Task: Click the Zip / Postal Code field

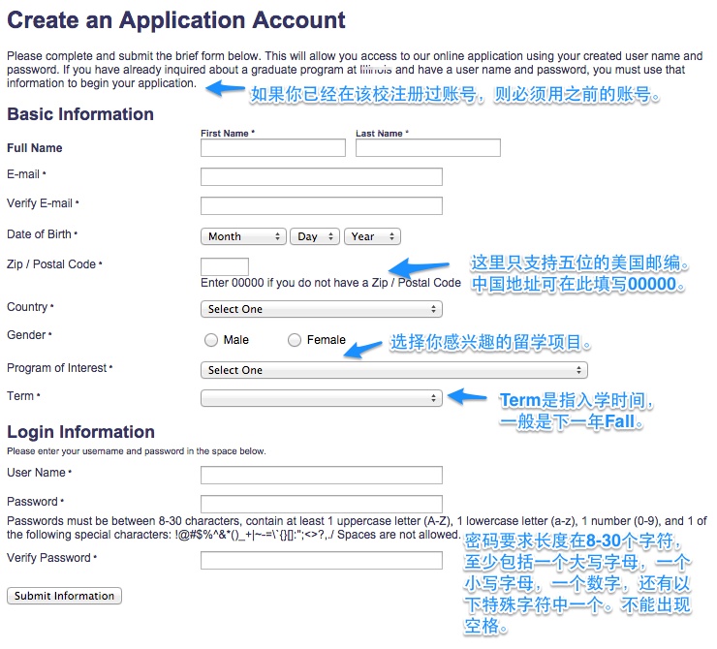Action: (x=225, y=266)
